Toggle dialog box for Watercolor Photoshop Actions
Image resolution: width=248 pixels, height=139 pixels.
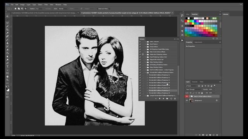click(143, 54)
